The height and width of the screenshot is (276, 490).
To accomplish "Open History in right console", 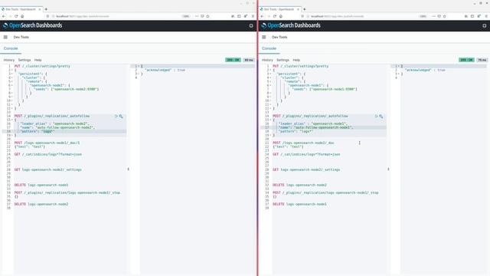I will coord(267,60).
